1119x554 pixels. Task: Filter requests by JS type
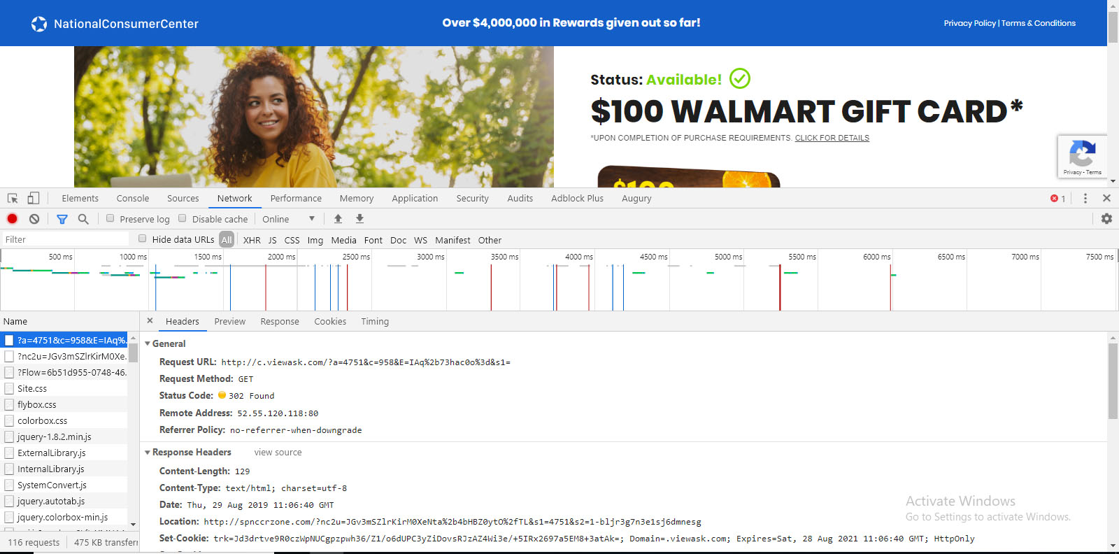coord(273,240)
